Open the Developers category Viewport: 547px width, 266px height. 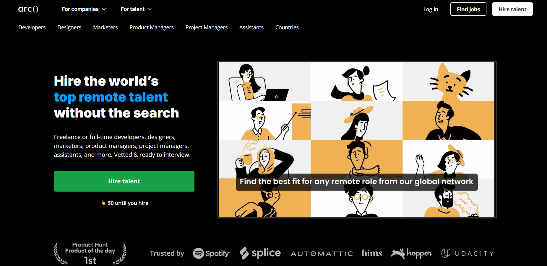[32, 27]
